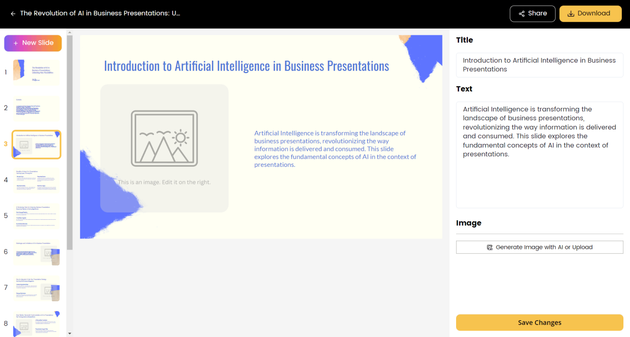Click the back arrow icon
Screen dimensions: 630x337
[x=13, y=14]
